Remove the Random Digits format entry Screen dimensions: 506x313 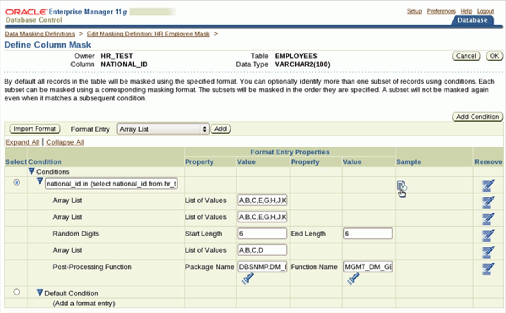click(x=488, y=236)
